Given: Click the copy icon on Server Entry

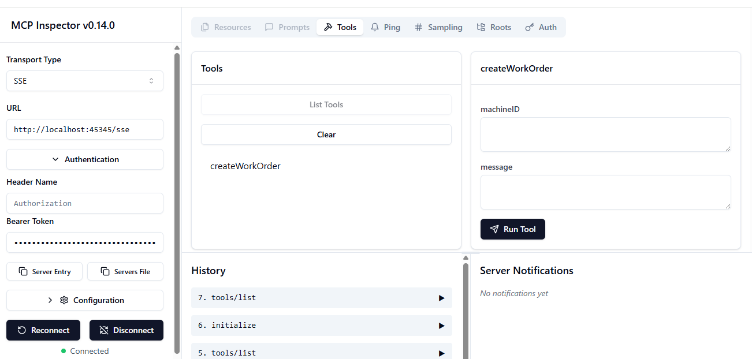Looking at the screenshot, I should [23, 271].
